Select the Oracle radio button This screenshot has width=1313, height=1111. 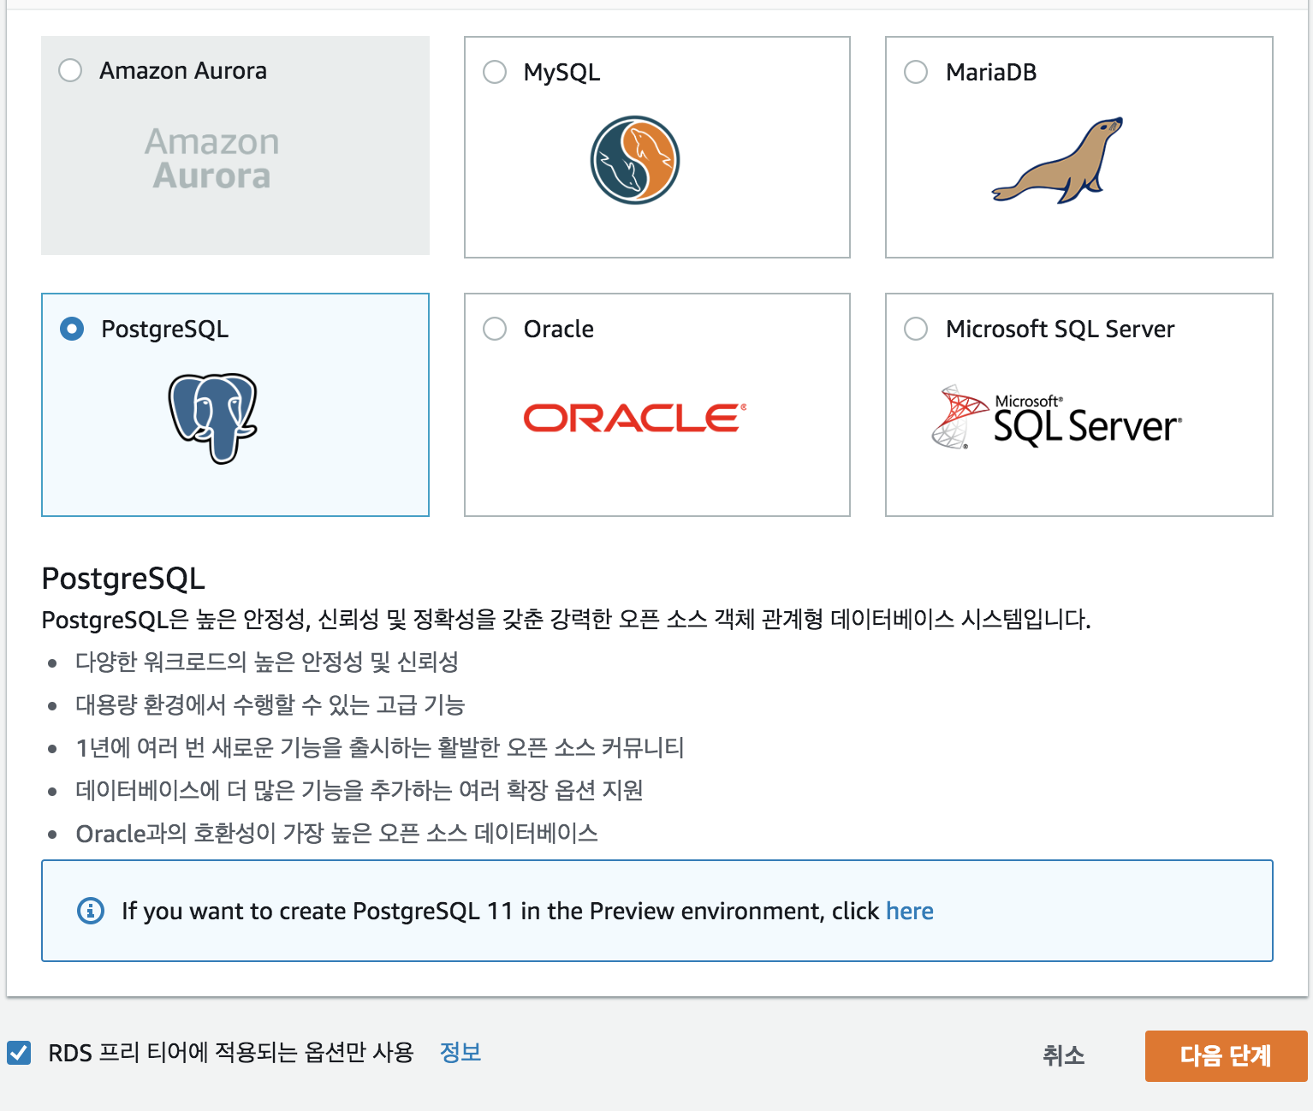pyautogui.click(x=495, y=329)
